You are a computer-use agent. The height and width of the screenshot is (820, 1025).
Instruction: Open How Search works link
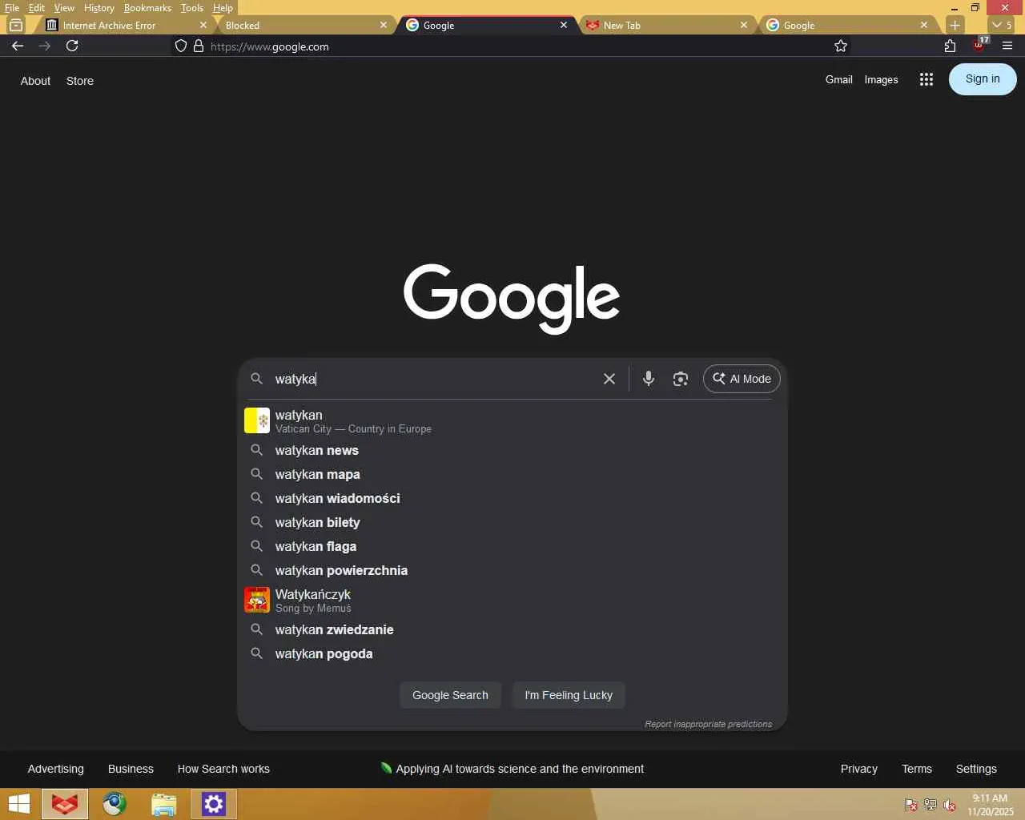pos(223,769)
